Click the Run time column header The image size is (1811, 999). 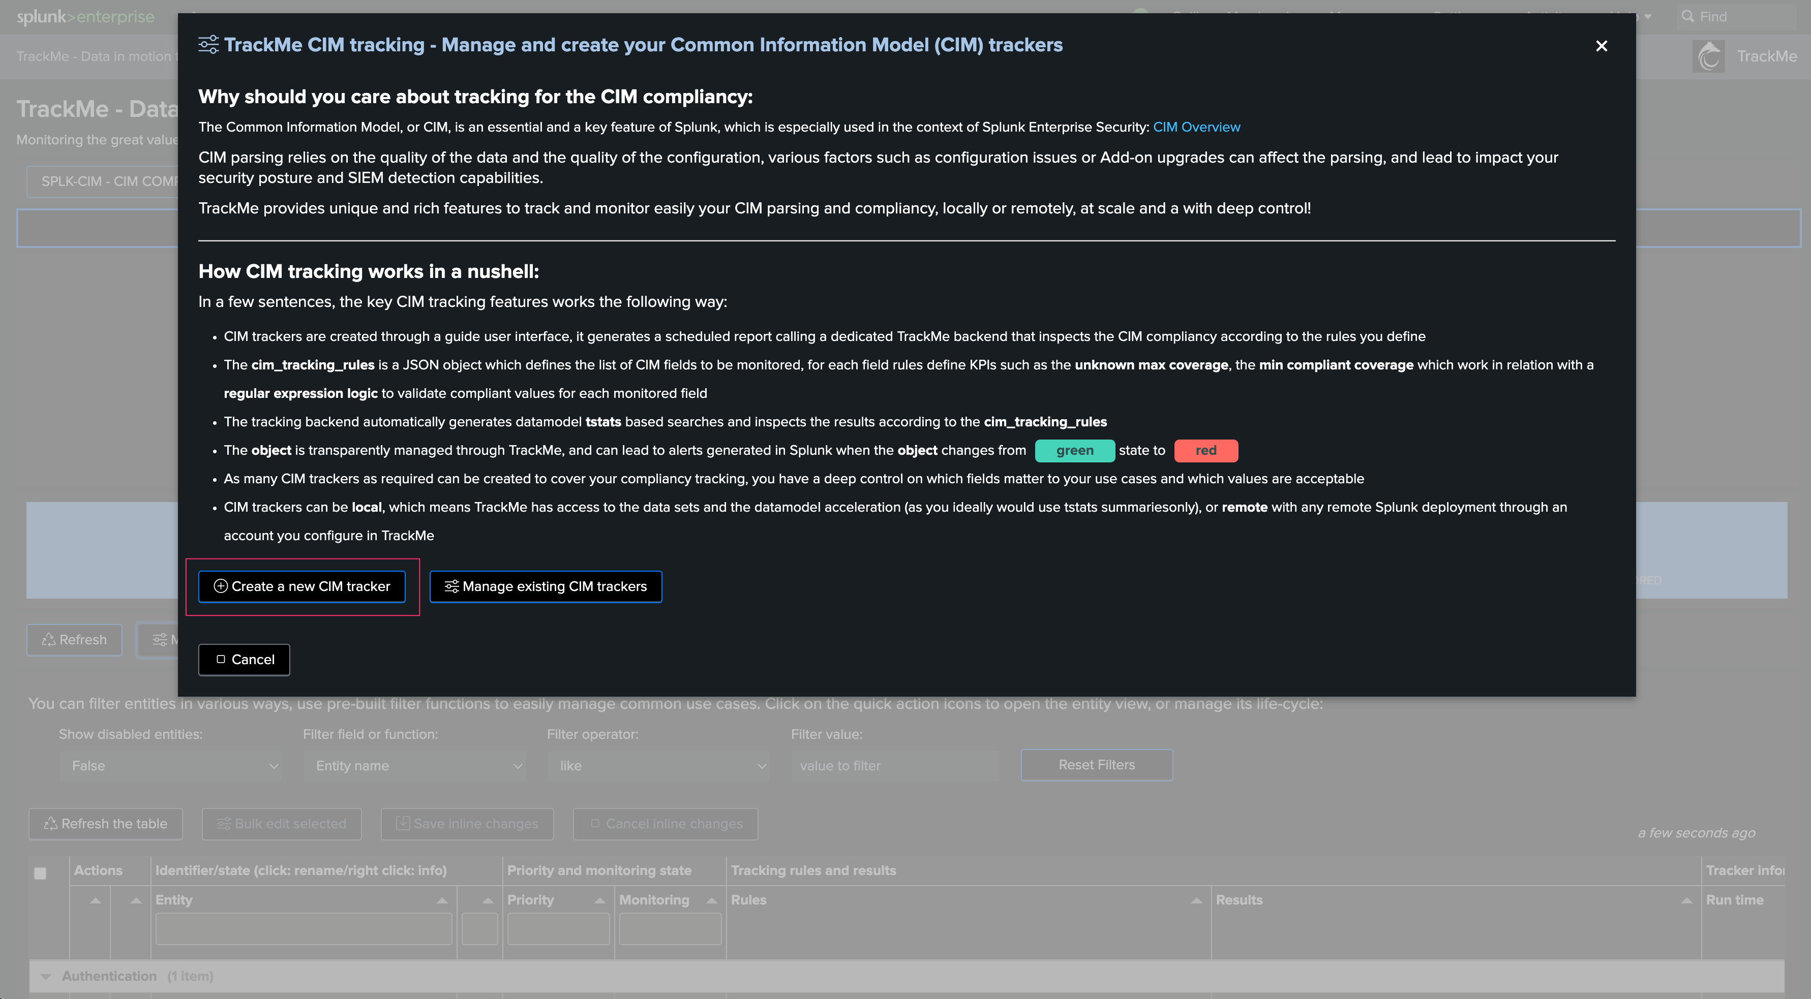[x=1734, y=899]
